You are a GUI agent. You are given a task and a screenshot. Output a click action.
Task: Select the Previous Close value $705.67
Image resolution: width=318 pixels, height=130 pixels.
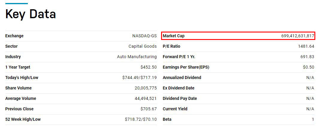tap(149, 109)
